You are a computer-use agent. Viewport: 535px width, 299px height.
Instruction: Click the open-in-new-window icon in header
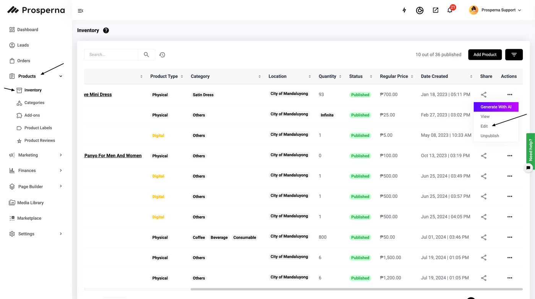[x=435, y=10]
